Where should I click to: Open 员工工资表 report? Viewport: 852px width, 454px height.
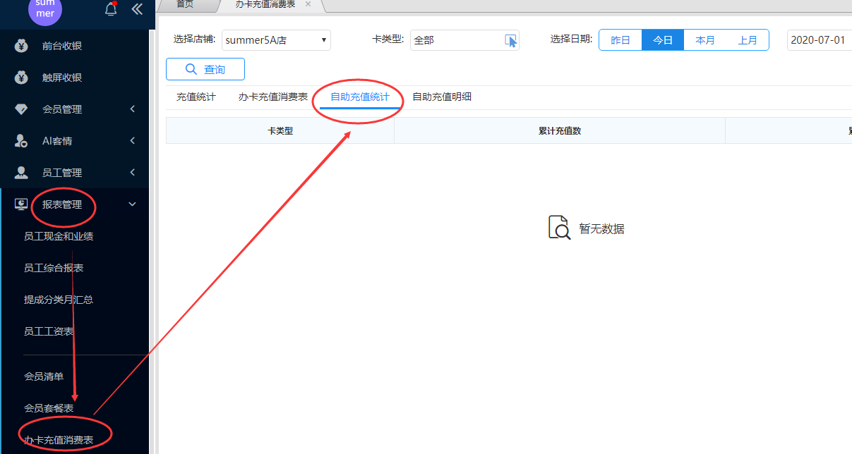(x=49, y=331)
